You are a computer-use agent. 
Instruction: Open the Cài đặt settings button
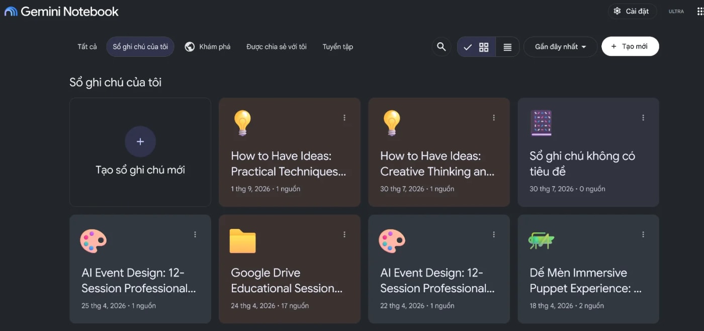pyautogui.click(x=632, y=11)
